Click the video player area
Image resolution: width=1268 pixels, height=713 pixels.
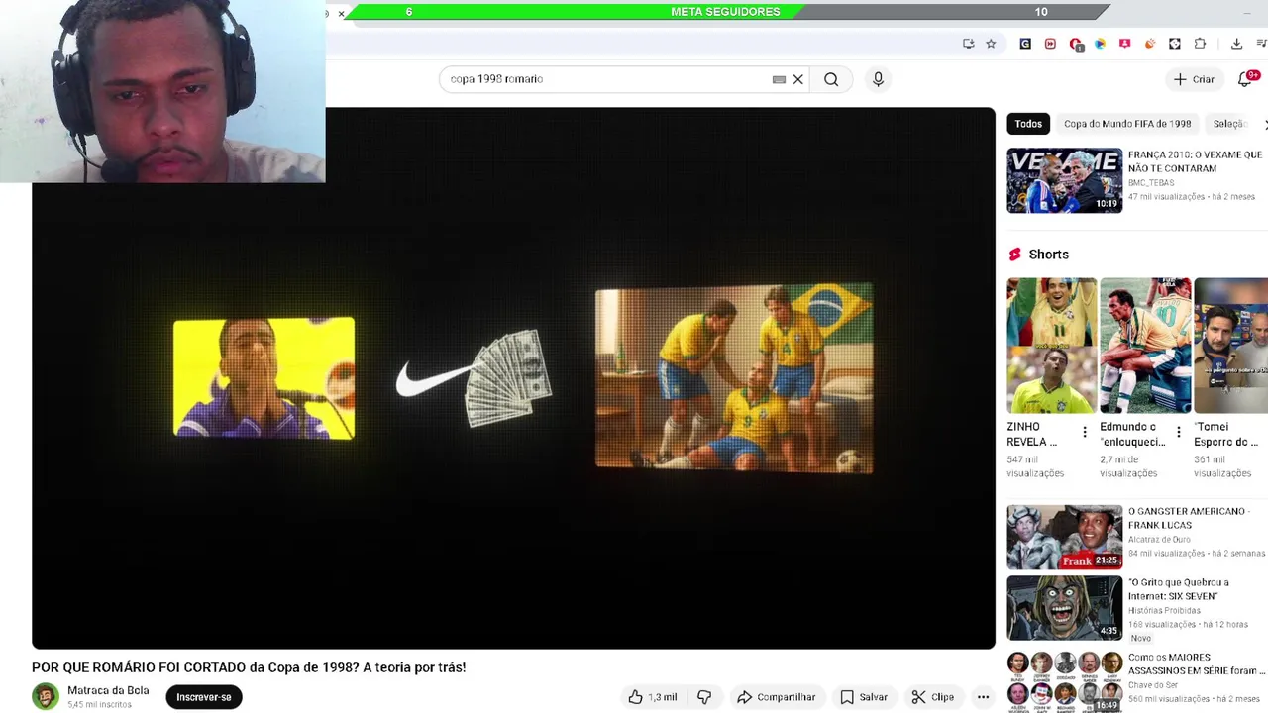pos(513,378)
